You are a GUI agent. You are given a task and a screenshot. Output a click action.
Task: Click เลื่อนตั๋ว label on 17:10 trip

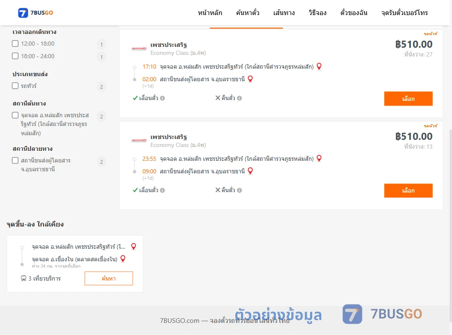point(149,98)
